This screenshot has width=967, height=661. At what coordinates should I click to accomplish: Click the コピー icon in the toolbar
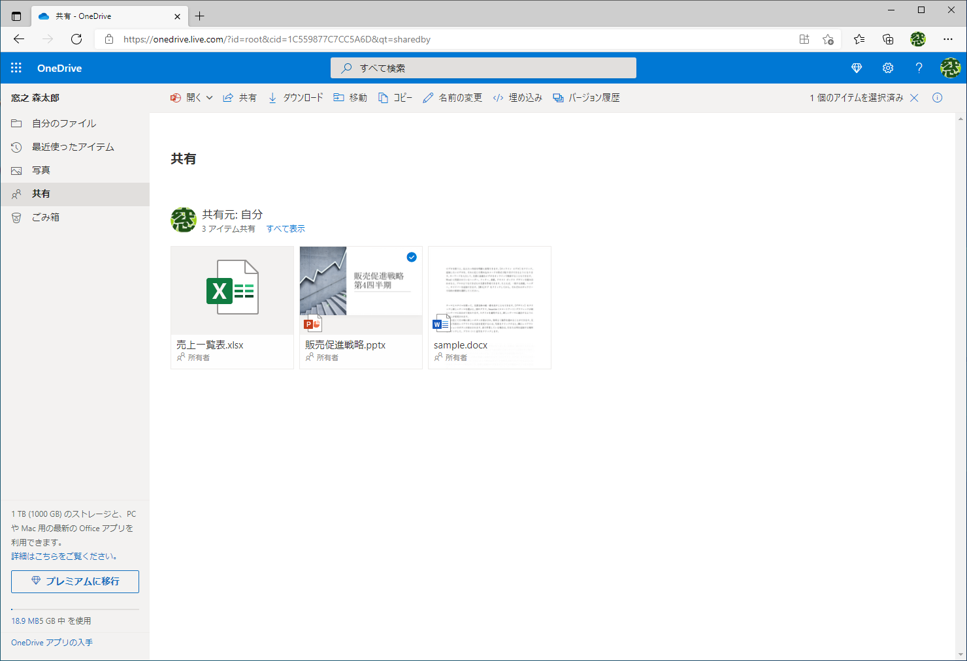(384, 97)
